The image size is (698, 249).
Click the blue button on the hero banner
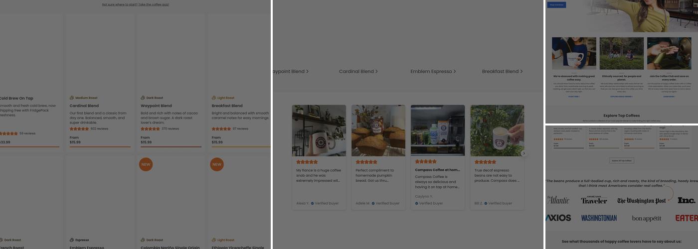point(556,5)
